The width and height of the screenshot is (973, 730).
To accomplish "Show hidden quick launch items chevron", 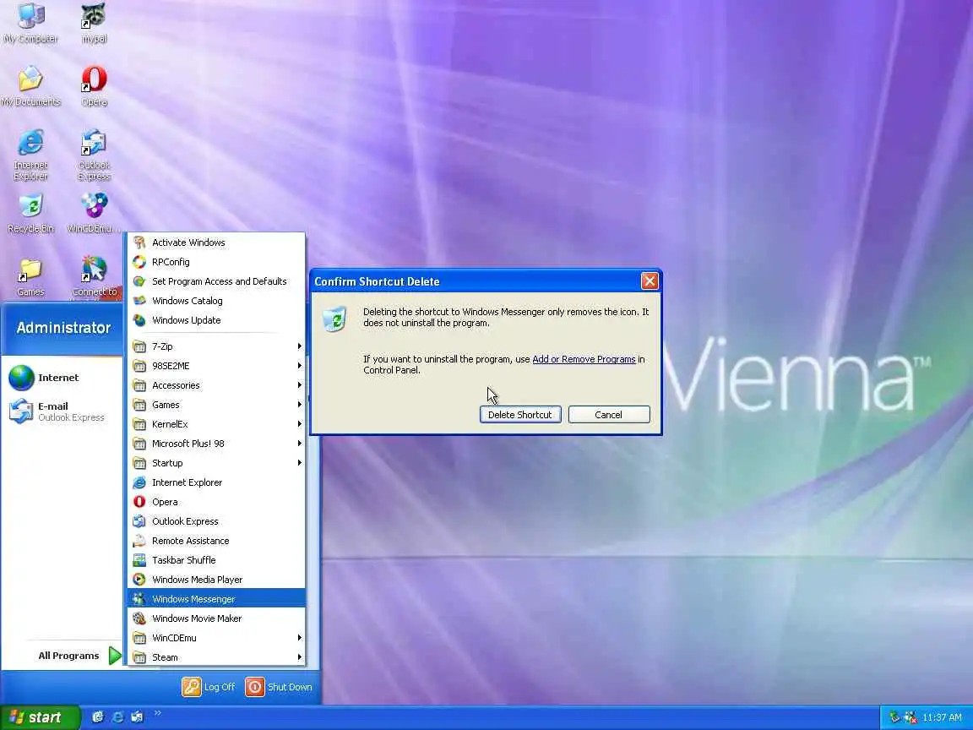I will [158, 713].
